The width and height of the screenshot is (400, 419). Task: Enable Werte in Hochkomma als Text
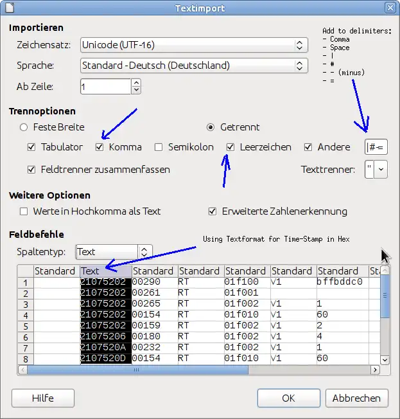tap(24, 211)
